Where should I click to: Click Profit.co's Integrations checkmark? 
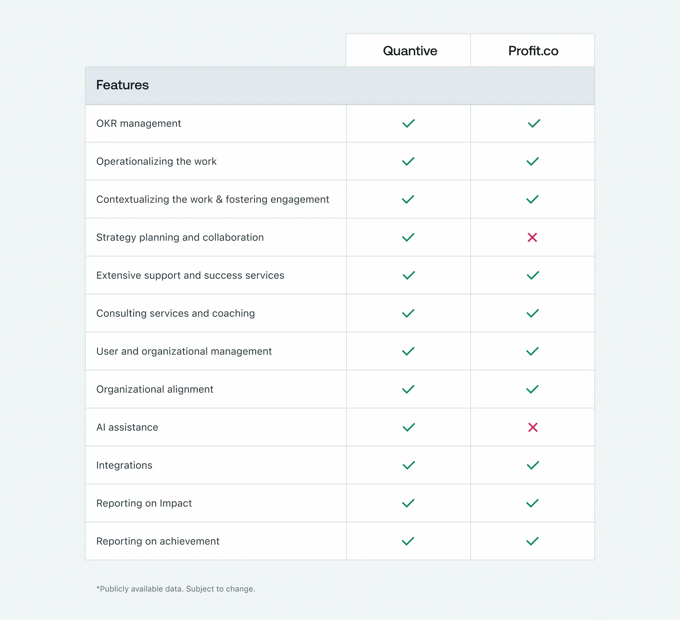tap(532, 465)
